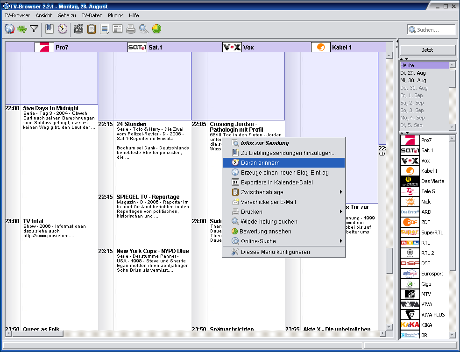Select Di, 29. Aug date
Viewport: 460px width, 352px height.
click(x=424, y=73)
